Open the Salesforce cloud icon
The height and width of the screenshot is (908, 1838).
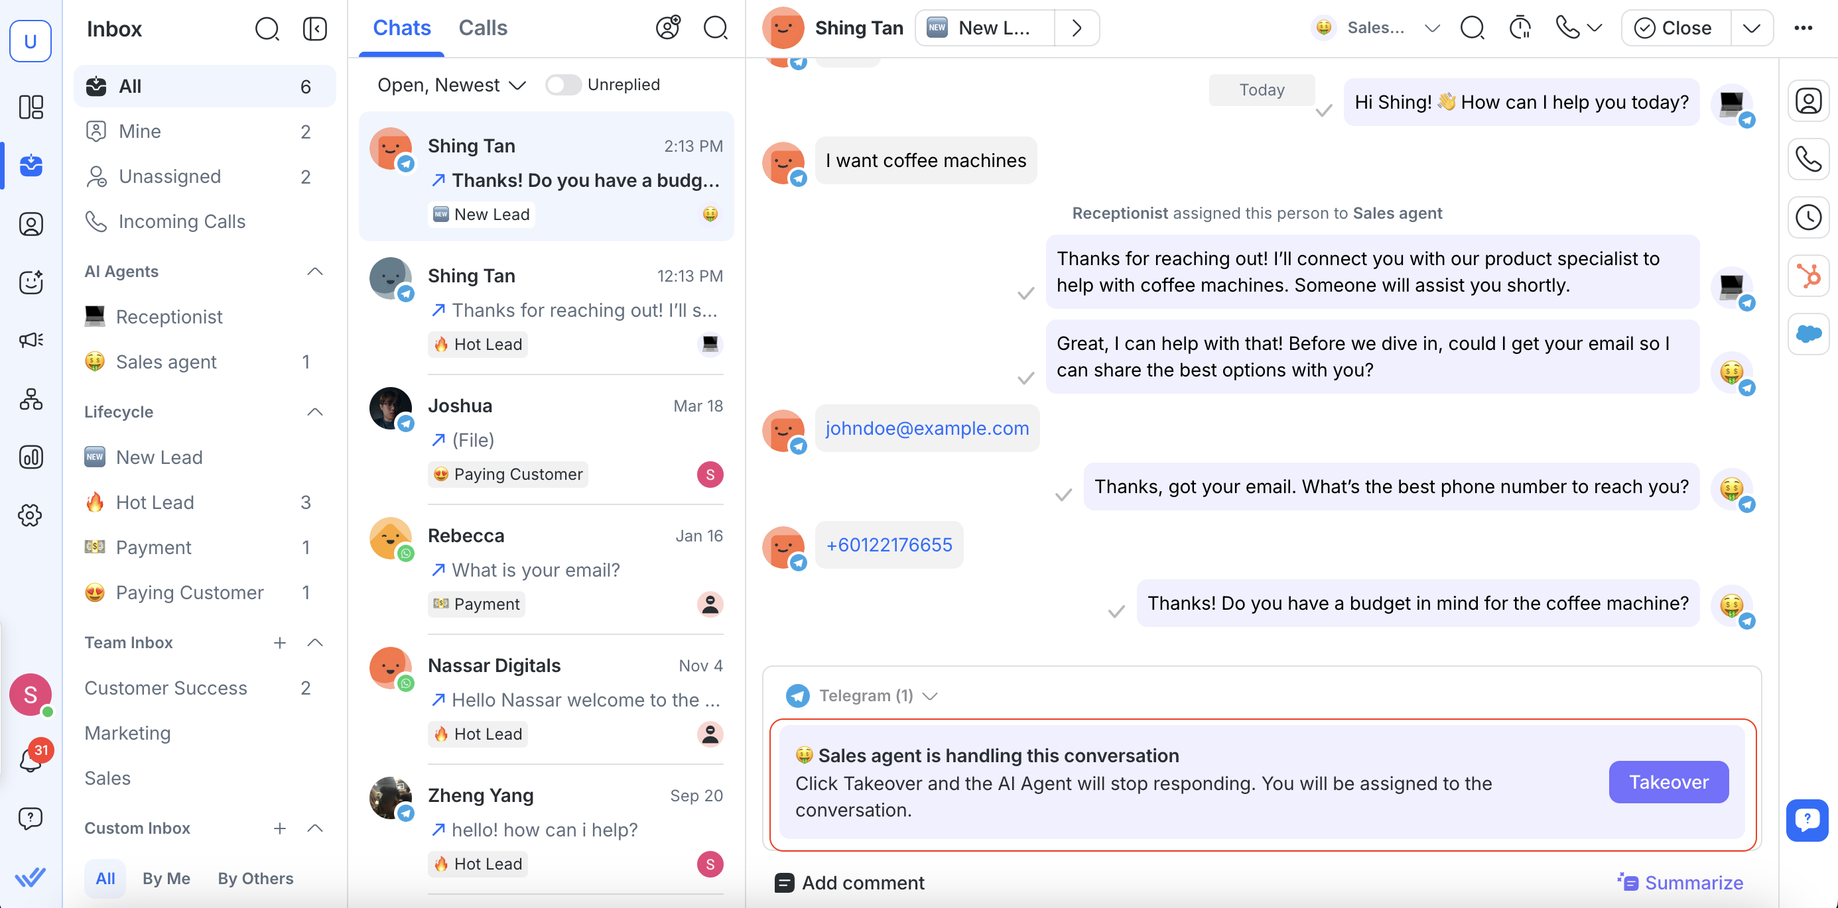click(1807, 333)
